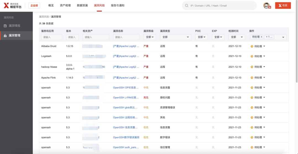The image size is (298, 154).
Task: Open the OpenSSH OPIE信息 vulnerability link
Action: click(126, 88)
